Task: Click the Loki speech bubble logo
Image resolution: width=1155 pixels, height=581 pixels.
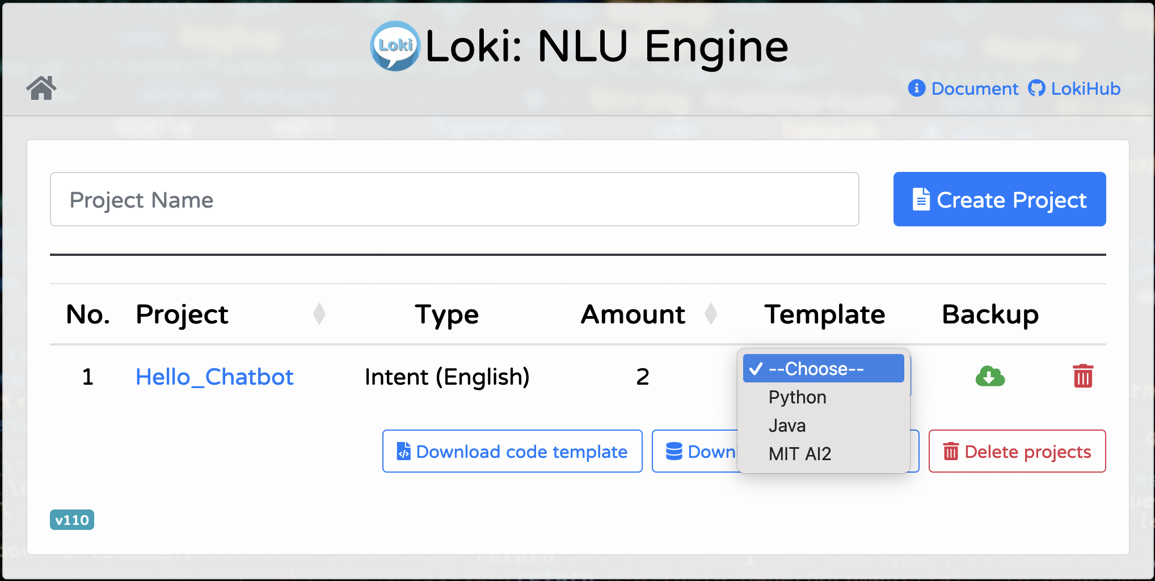Action: [395, 46]
